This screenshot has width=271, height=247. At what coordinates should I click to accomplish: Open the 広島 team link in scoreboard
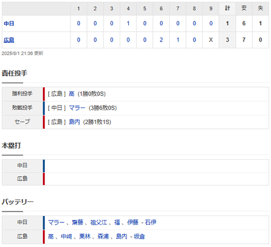(9, 40)
